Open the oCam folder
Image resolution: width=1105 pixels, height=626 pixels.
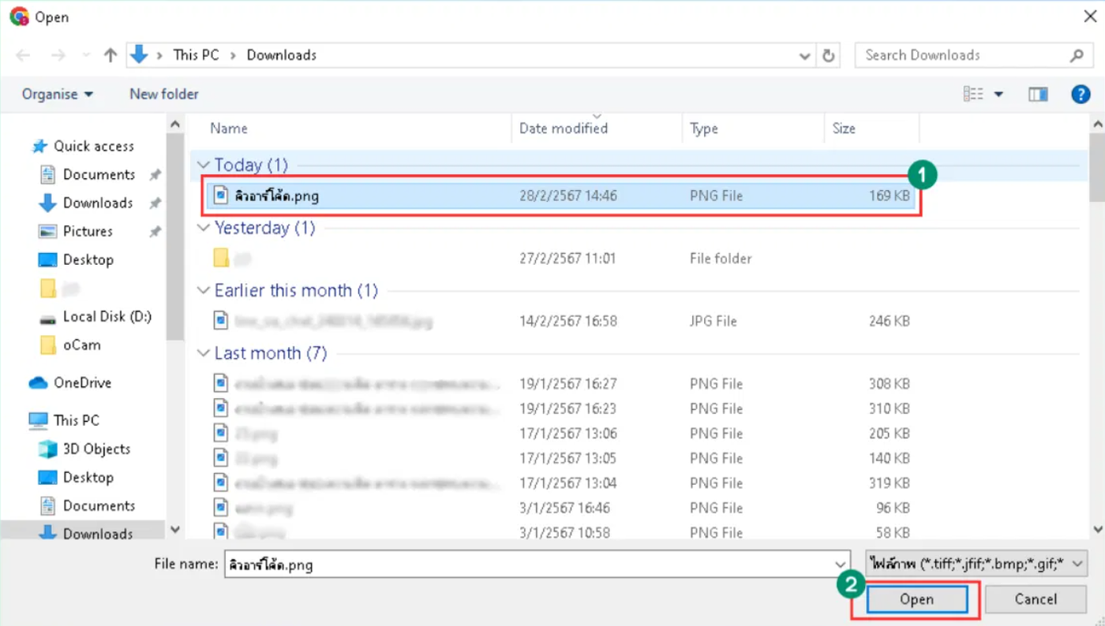71,345
